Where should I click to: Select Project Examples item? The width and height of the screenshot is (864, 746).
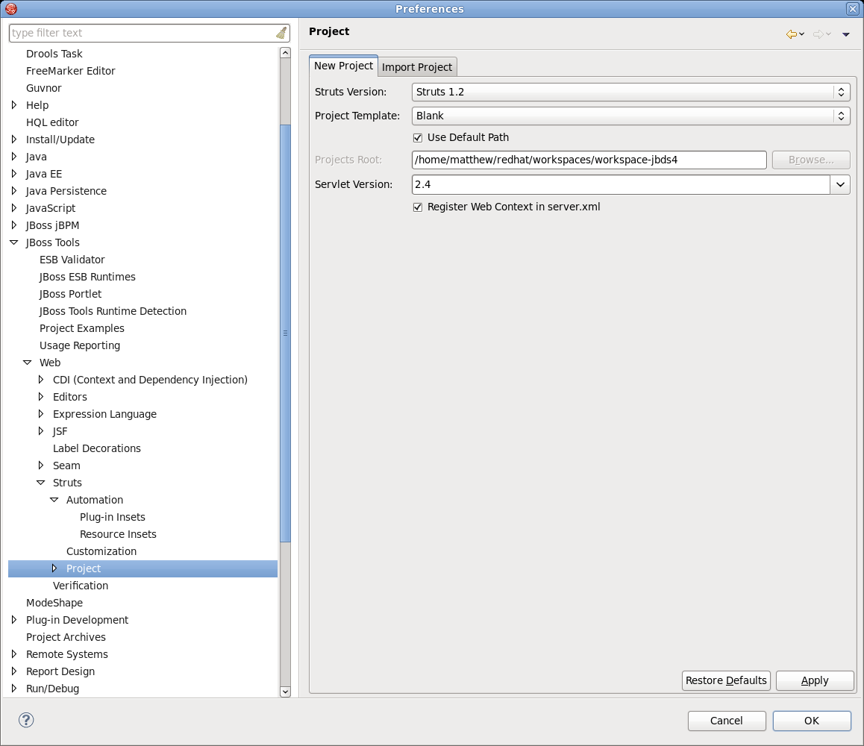[x=81, y=327]
